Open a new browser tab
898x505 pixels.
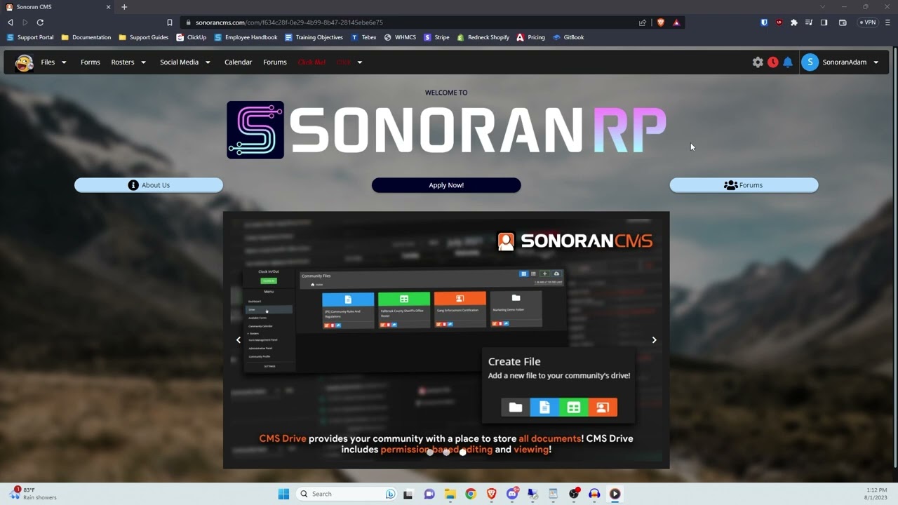click(x=124, y=7)
